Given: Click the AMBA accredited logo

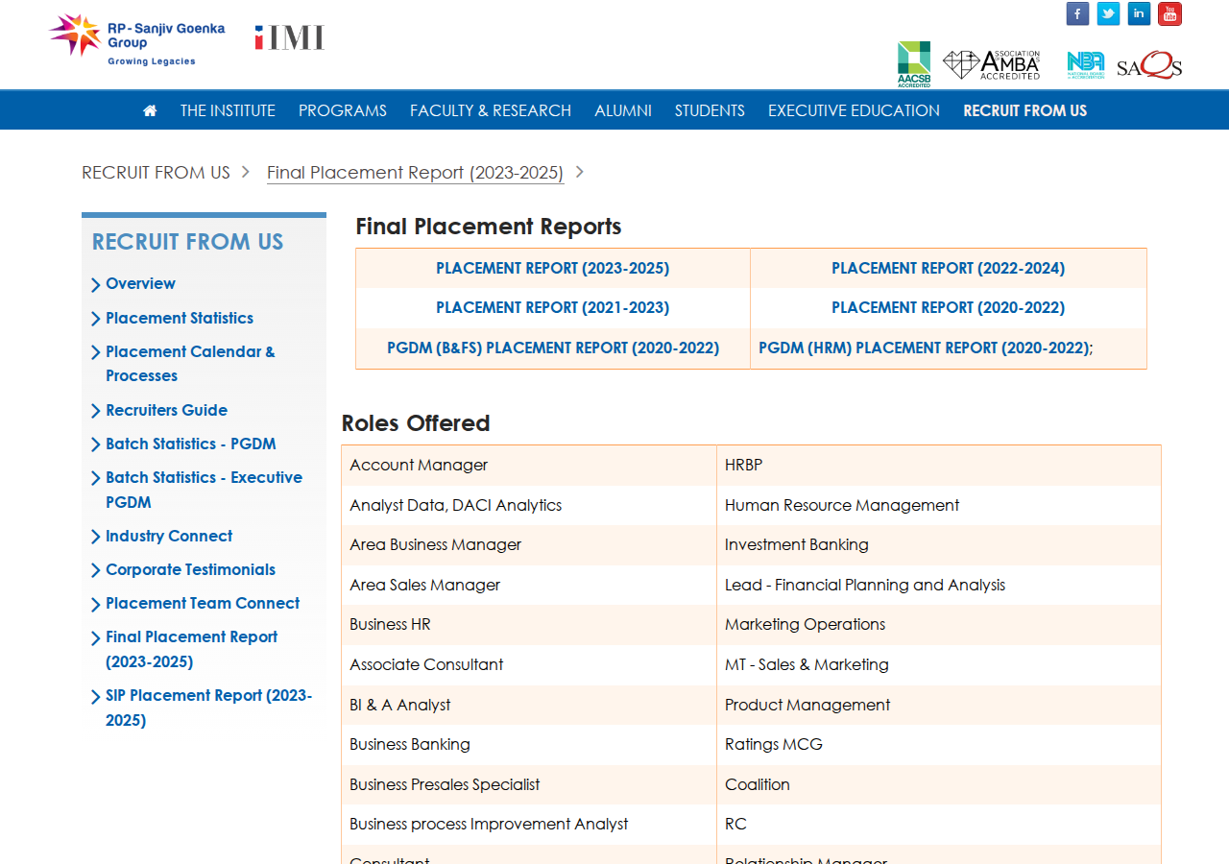Looking at the screenshot, I should [992, 64].
